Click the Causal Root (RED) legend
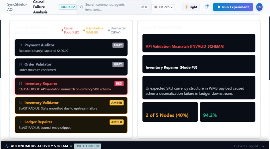The height and width of the screenshot is (149, 270). (x=70, y=30)
